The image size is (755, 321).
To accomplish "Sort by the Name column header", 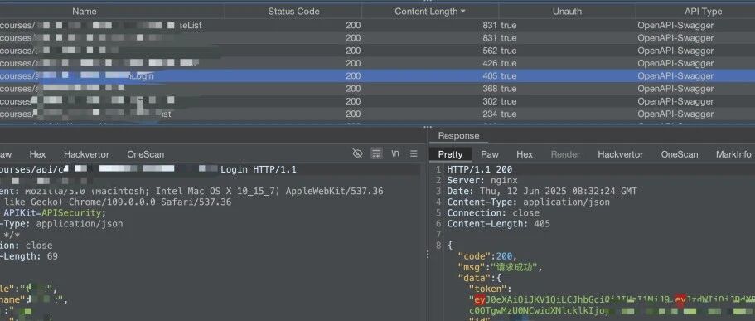I will click(85, 11).
